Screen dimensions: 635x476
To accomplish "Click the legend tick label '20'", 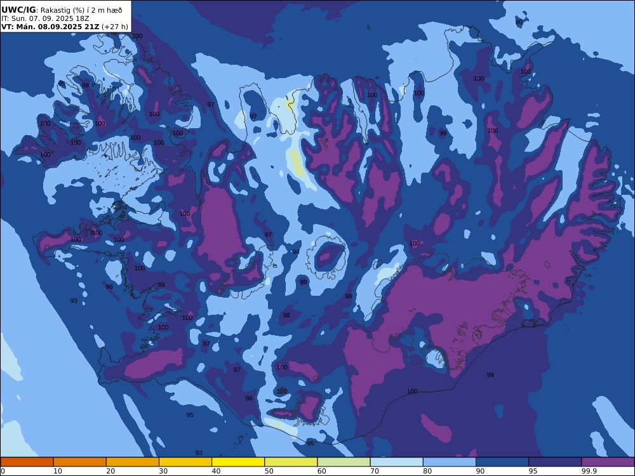I will (110, 471).
